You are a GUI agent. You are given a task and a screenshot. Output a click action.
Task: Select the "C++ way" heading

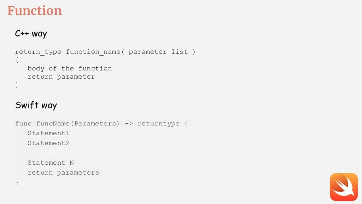31,34
